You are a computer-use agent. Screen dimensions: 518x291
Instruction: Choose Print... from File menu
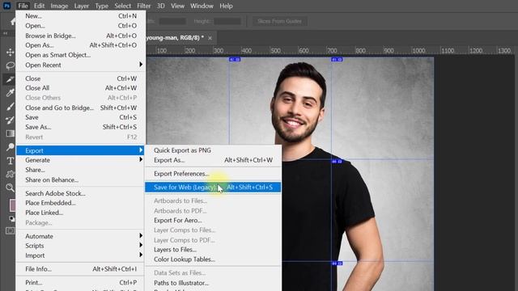tap(81, 282)
